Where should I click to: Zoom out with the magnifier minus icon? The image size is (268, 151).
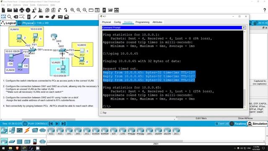coord(85,10)
